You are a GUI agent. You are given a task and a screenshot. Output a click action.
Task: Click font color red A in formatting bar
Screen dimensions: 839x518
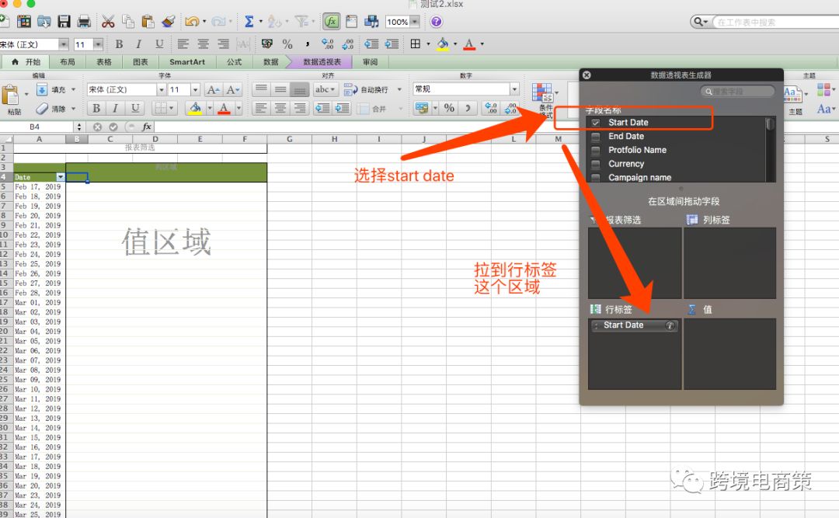[x=469, y=44]
